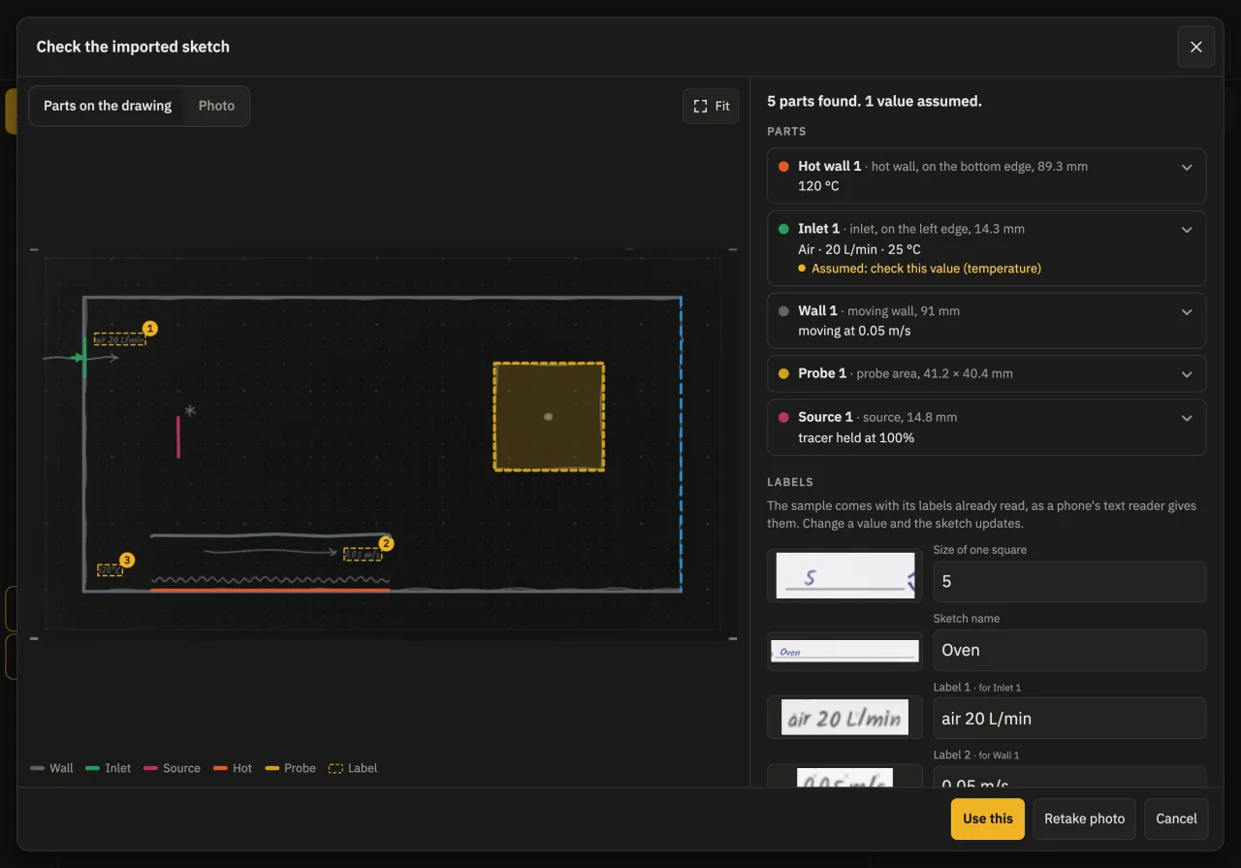Click the Hot legend entry
Screen dimensions: 1241x868
pyautogui.click(x=233, y=768)
